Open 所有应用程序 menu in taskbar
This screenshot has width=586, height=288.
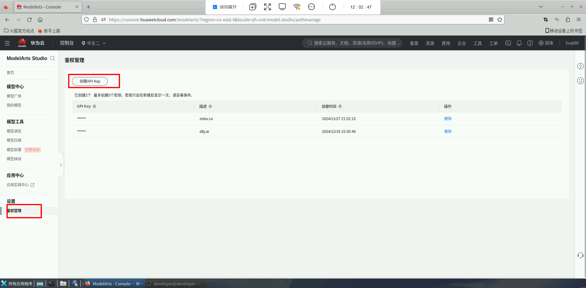point(17,284)
